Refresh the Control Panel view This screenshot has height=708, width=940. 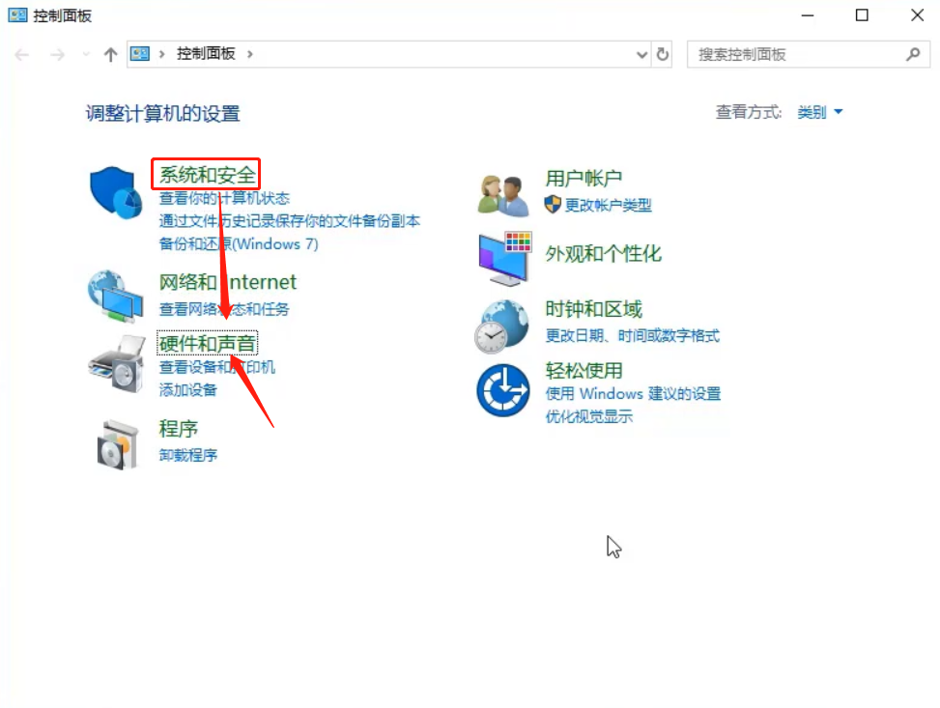662,54
